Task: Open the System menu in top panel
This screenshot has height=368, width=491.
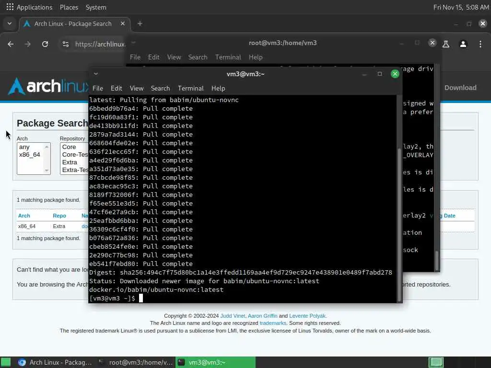Action: pos(96,7)
